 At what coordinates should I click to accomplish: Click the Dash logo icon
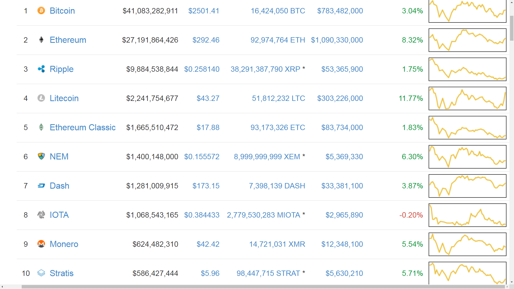41,186
